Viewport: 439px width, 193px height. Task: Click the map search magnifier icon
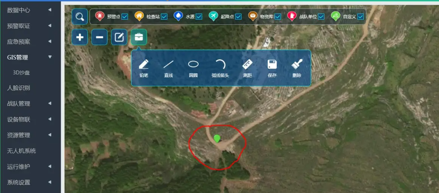(80, 17)
